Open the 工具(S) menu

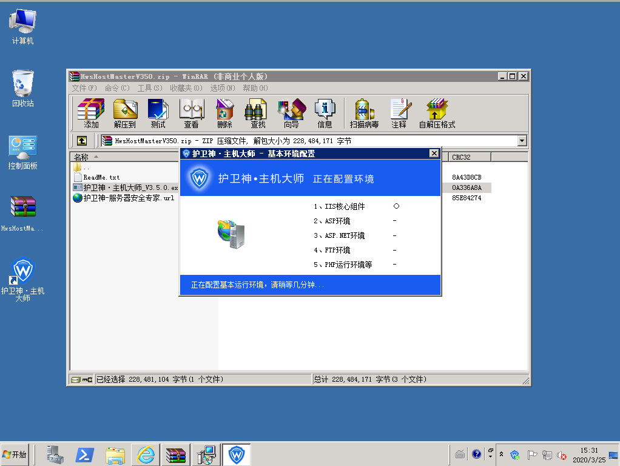pos(149,88)
